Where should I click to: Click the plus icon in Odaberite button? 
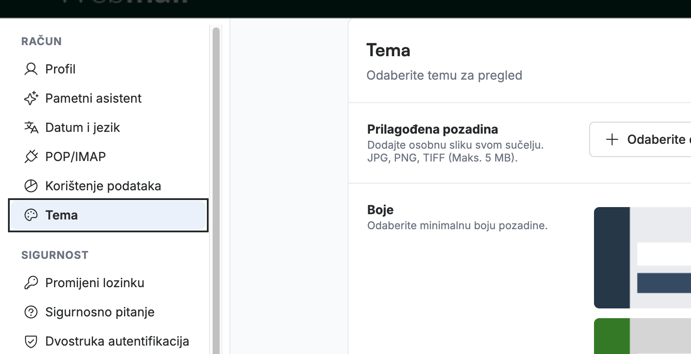pos(612,139)
